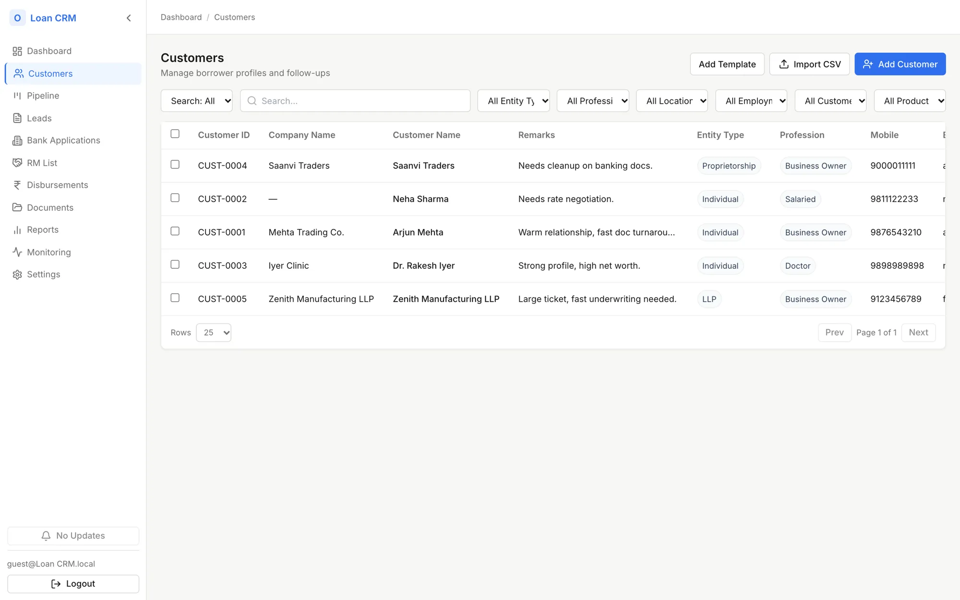Screen dimensions: 960x600
Task: Click the Customers people icon in sidebar
Action: [x=19, y=73]
